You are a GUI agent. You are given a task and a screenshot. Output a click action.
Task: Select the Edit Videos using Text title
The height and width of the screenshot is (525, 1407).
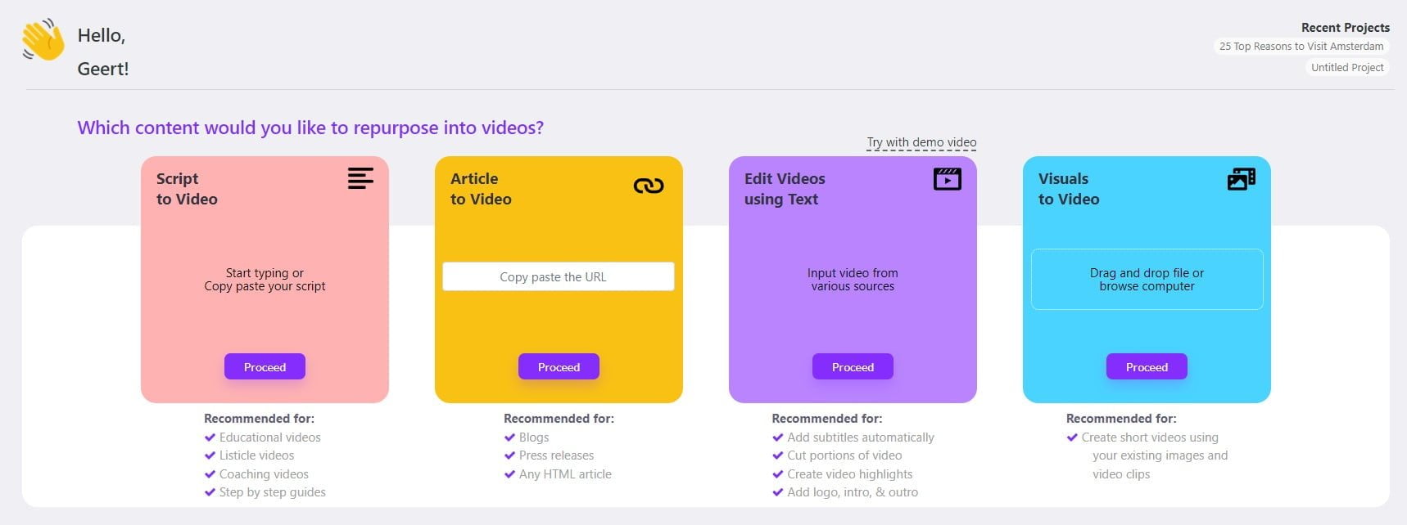click(x=785, y=189)
